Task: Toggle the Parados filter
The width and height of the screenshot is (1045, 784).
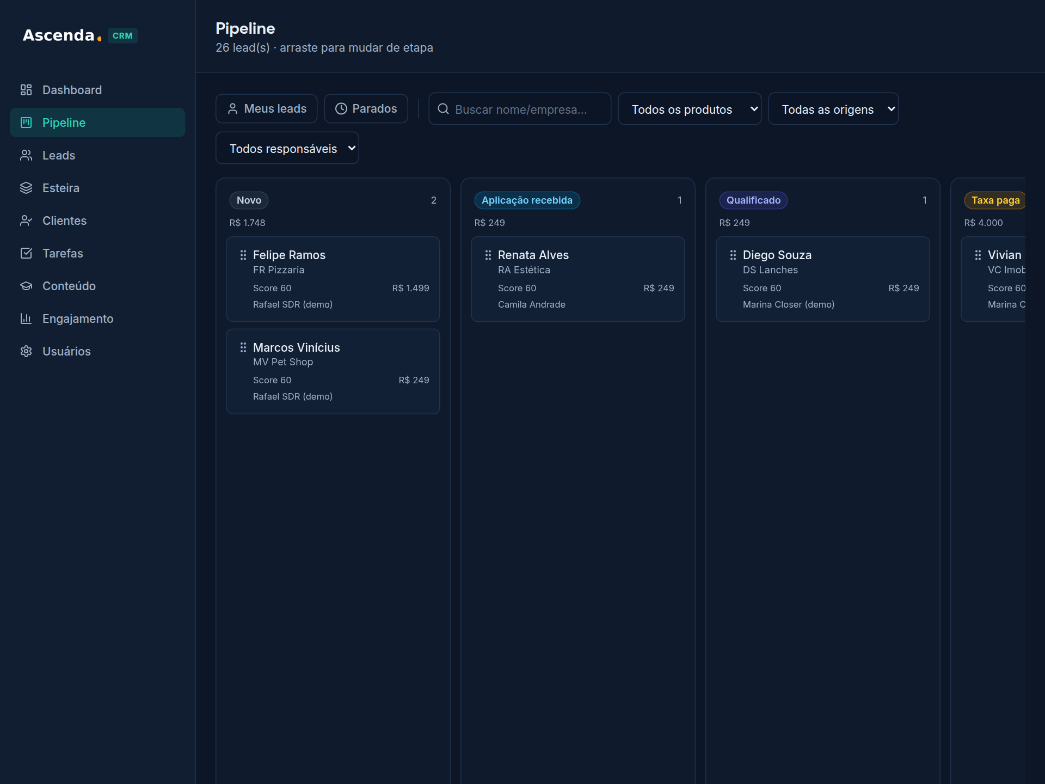Action: tap(366, 109)
